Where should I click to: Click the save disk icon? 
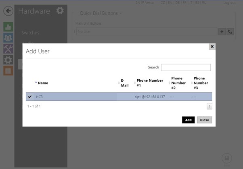point(227,158)
